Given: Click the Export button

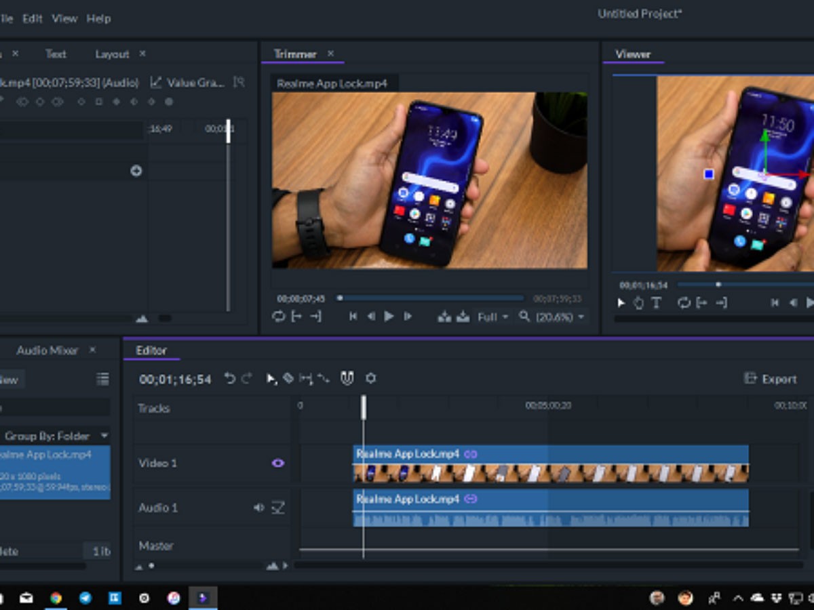Looking at the screenshot, I should tap(771, 379).
